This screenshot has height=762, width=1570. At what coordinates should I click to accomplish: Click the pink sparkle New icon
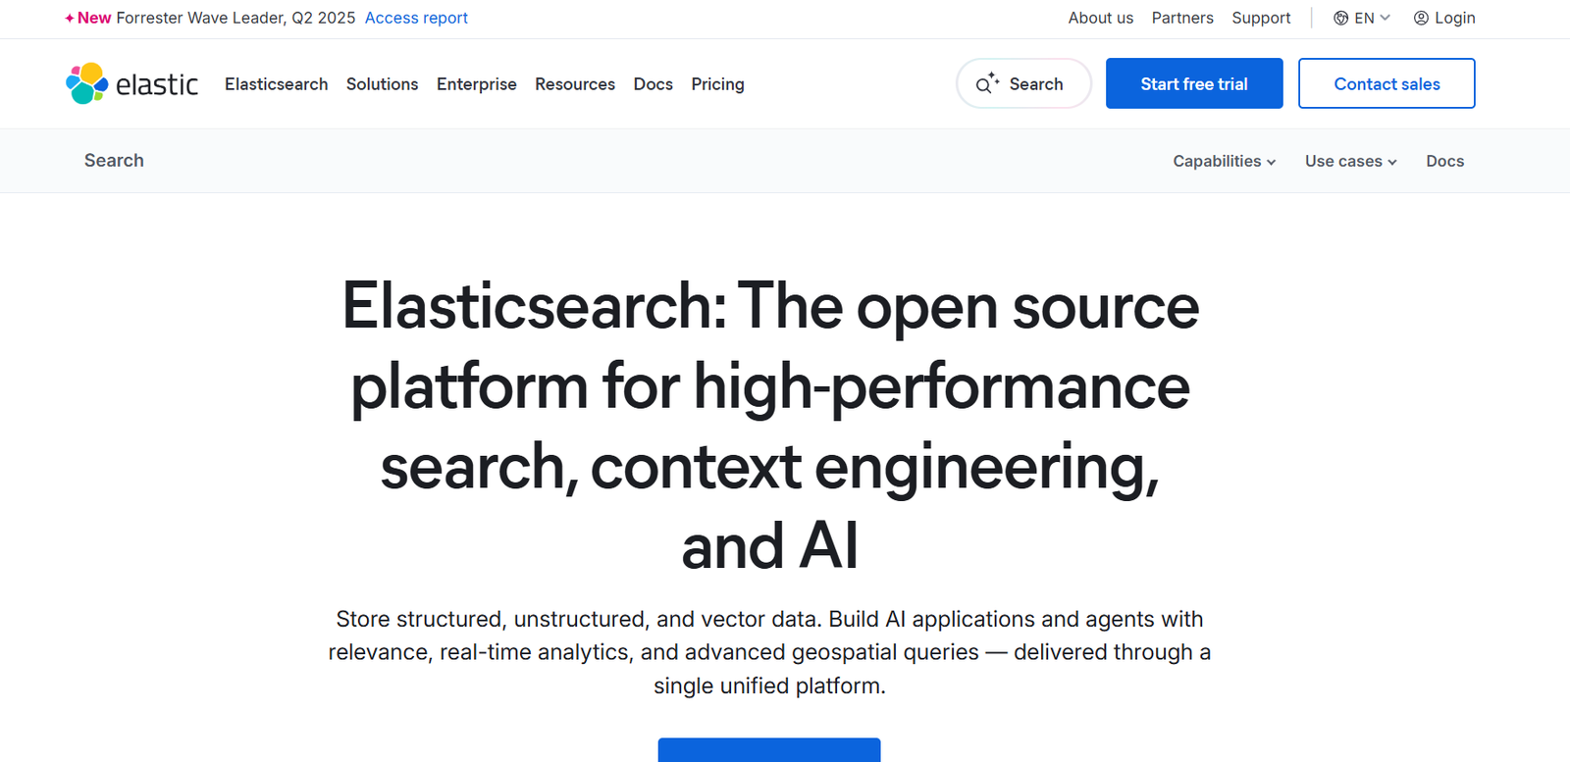tap(70, 18)
